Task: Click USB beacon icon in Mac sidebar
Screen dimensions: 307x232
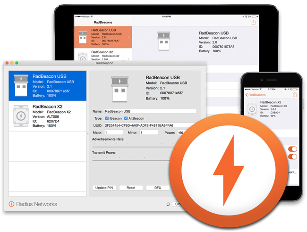Action: [21, 85]
